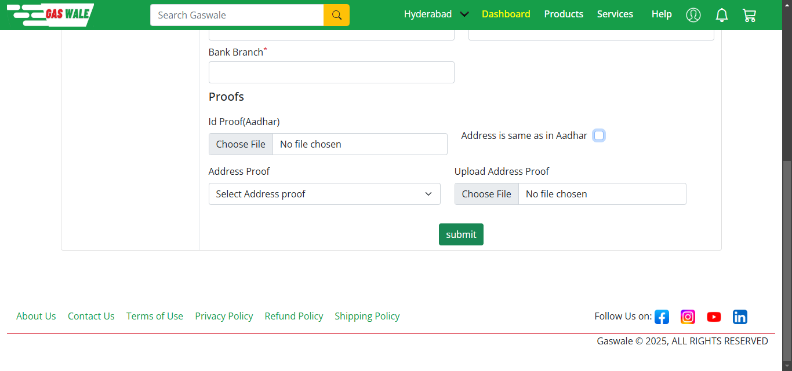Check Address is same as in Aadhar

click(x=599, y=135)
